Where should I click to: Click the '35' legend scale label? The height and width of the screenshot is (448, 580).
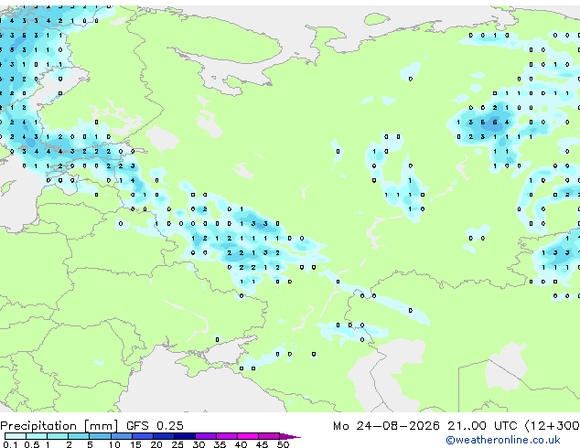[220, 444]
